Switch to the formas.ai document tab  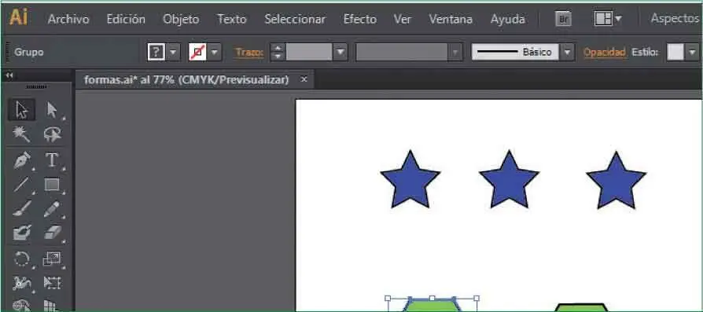pos(186,80)
